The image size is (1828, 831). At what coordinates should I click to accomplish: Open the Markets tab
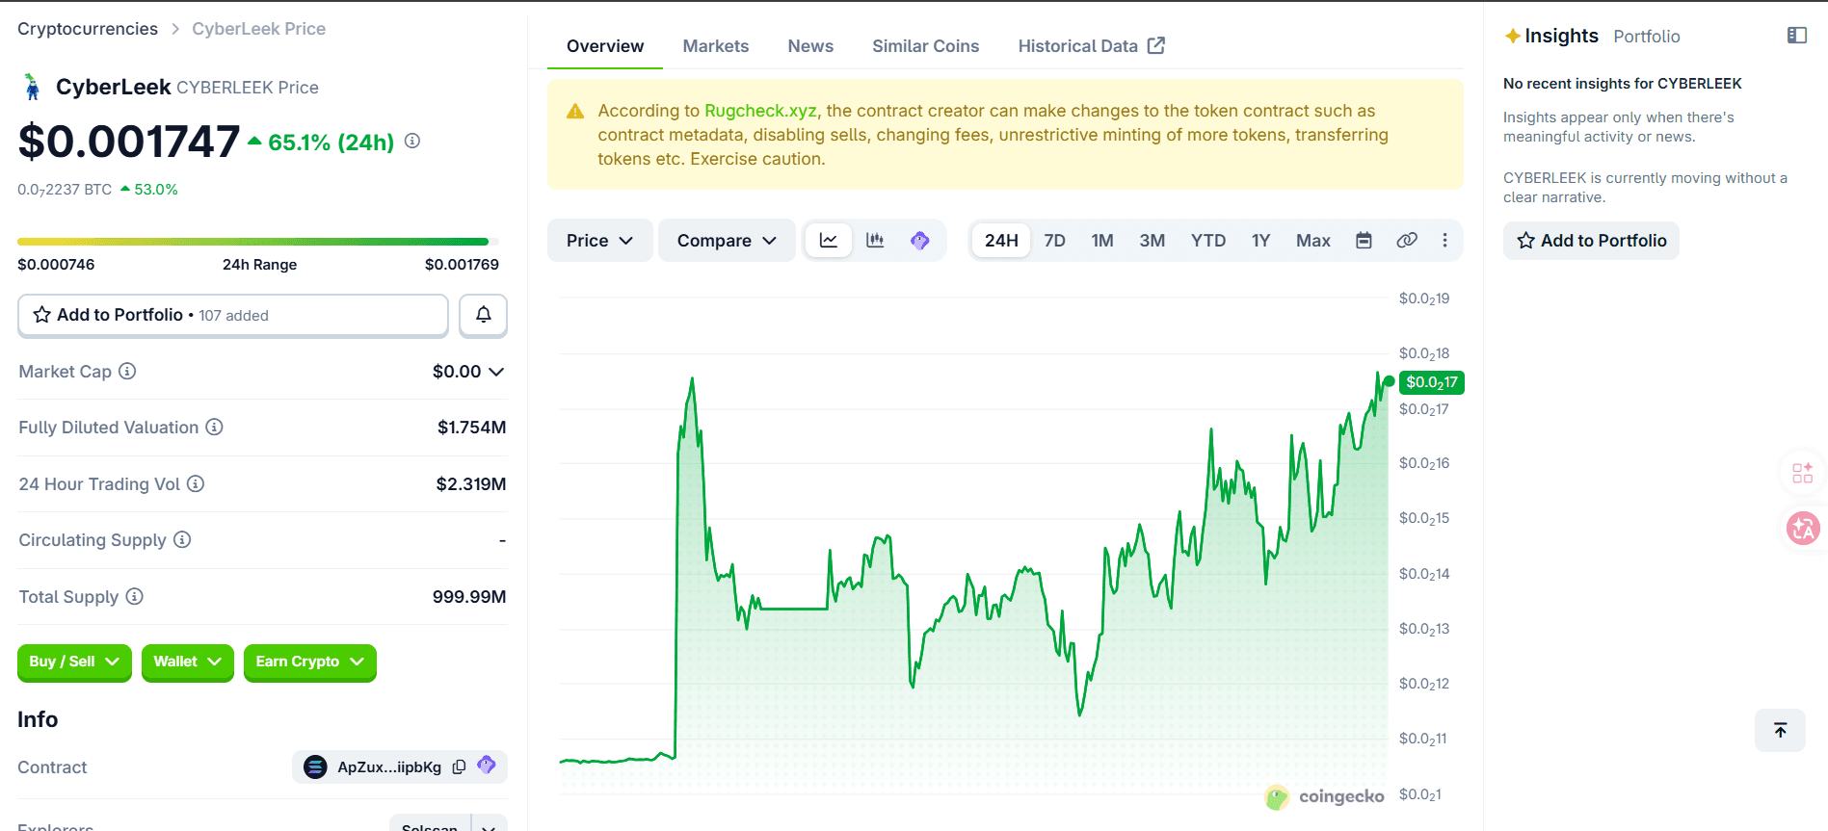coord(716,45)
